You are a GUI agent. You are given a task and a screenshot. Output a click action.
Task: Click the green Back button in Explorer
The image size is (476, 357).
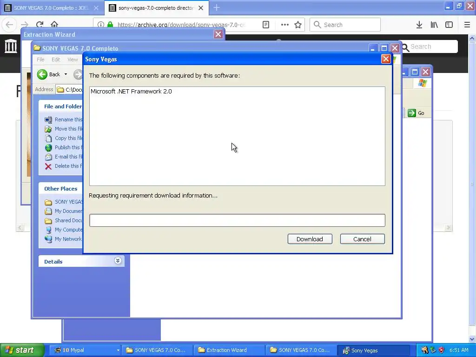pos(48,74)
